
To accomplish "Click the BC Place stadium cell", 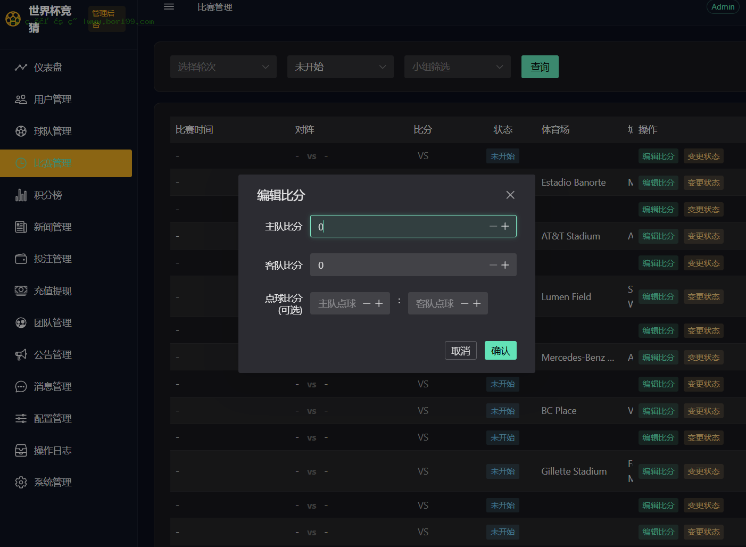I will [x=559, y=411].
